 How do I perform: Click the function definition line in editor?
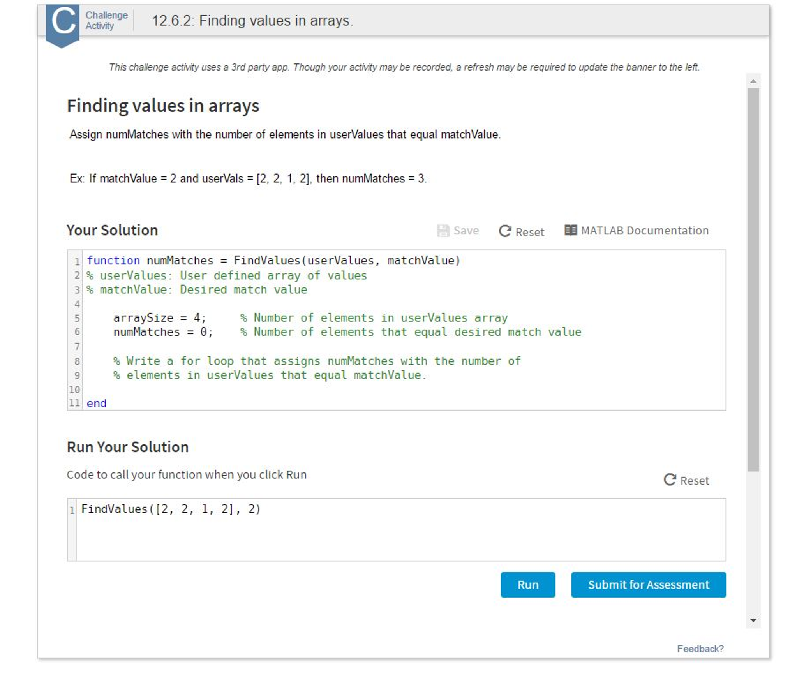click(x=273, y=261)
